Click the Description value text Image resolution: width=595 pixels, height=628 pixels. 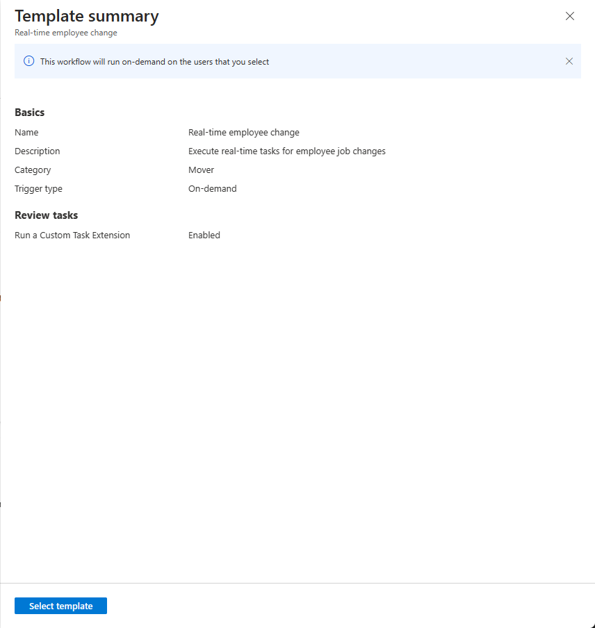(286, 151)
